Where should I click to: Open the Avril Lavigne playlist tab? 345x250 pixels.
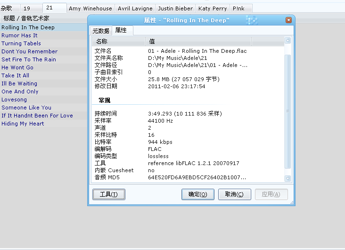[x=135, y=8]
